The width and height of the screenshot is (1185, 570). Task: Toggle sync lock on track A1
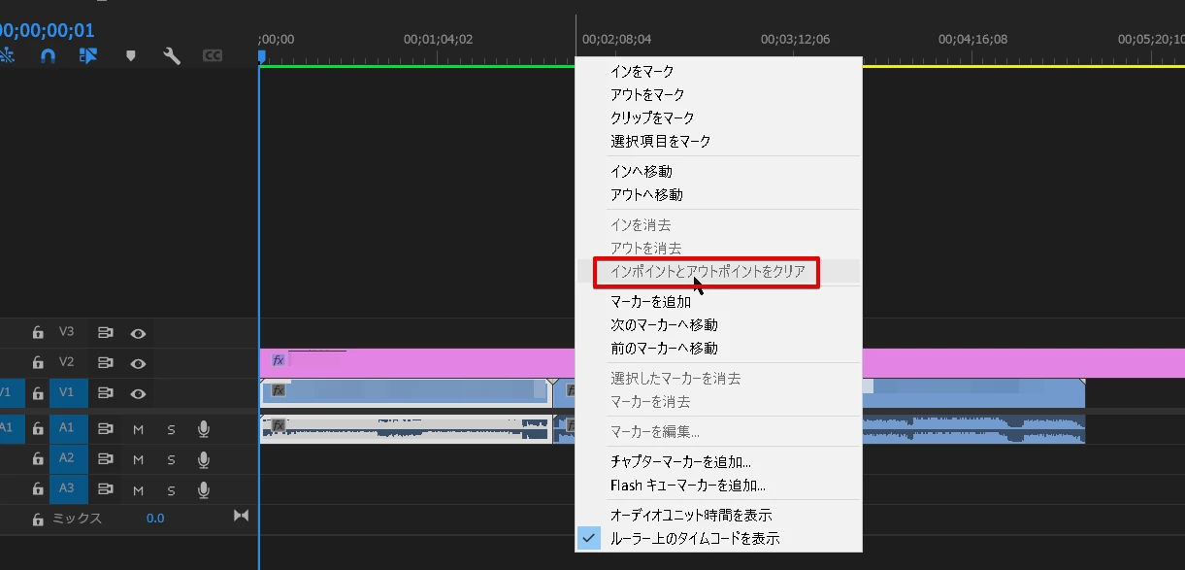pyautogui.click(x=106, y=428)
